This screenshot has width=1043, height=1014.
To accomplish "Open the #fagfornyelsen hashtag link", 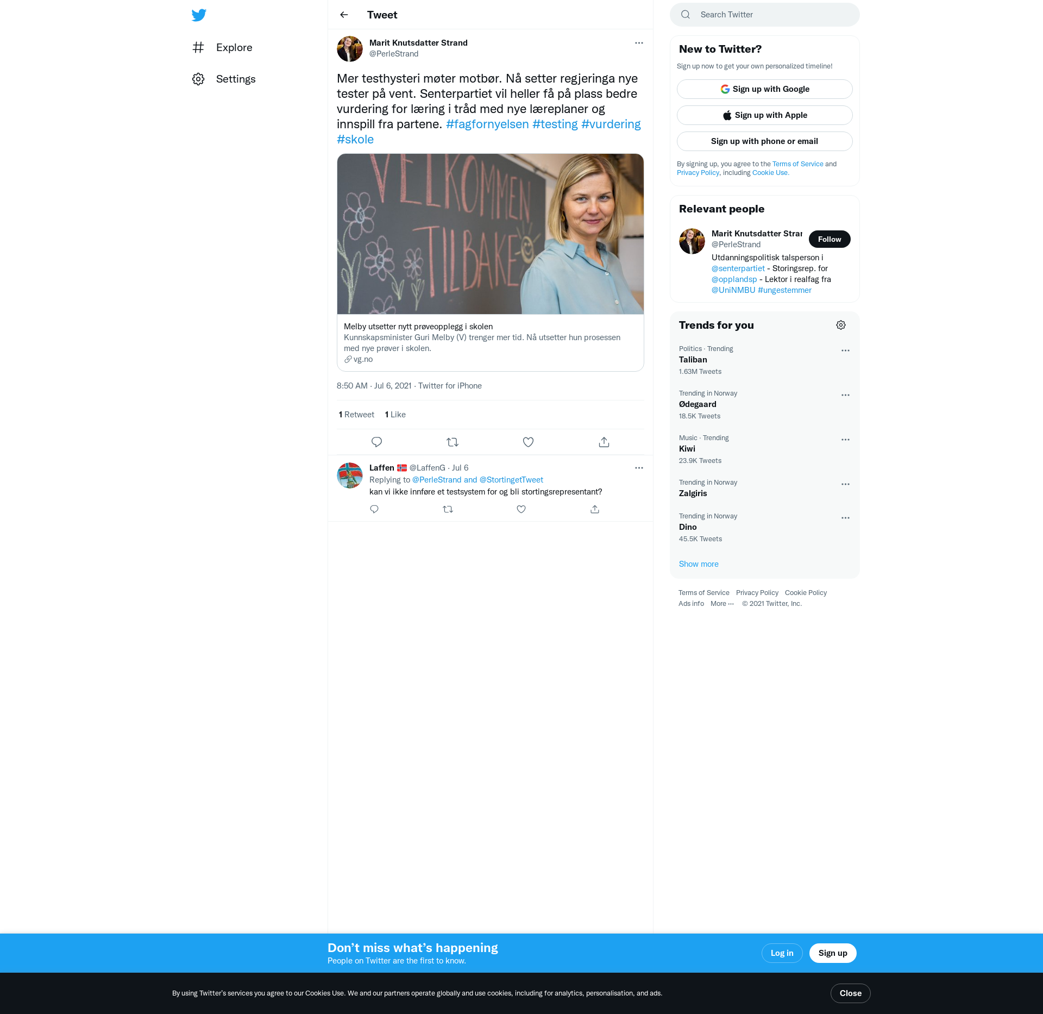I will [487, 124].
